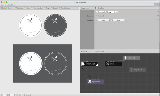Image resolution: width=160 pixels, height=96 pixels.
Task: Open the Position parameter dropdown arrow
Action: pos(158,20)
